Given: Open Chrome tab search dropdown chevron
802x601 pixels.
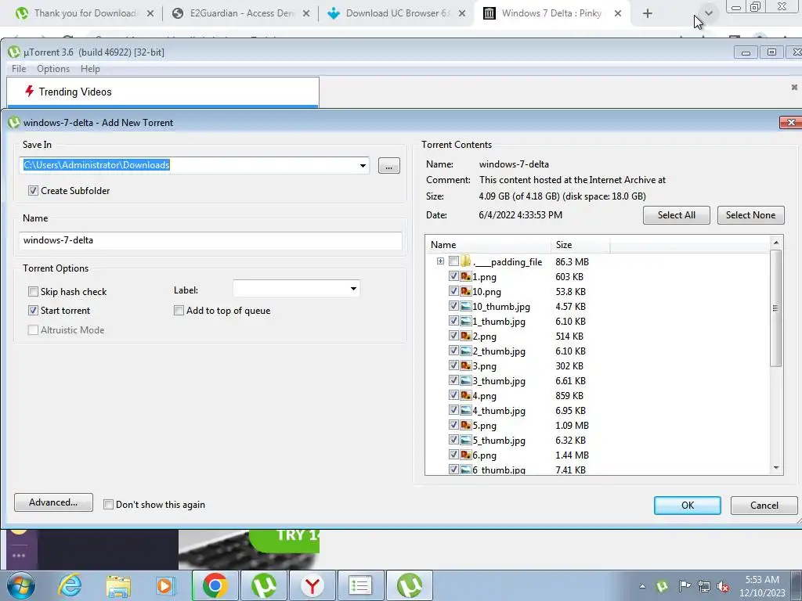Looking at the screenshot, I should pos(708,13).
